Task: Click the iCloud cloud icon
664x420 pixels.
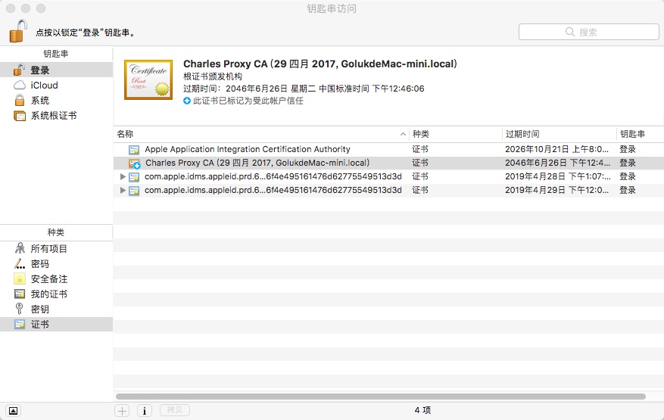Action: [x=20, y=85]
